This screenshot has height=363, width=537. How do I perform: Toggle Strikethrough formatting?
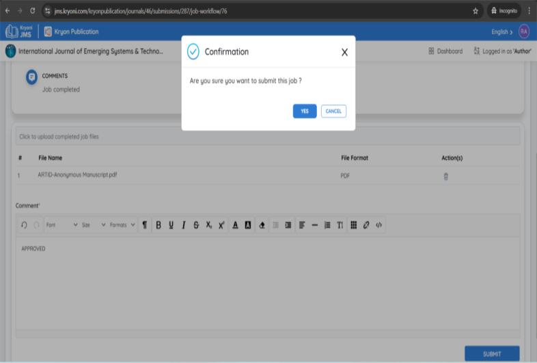(196, 225)
